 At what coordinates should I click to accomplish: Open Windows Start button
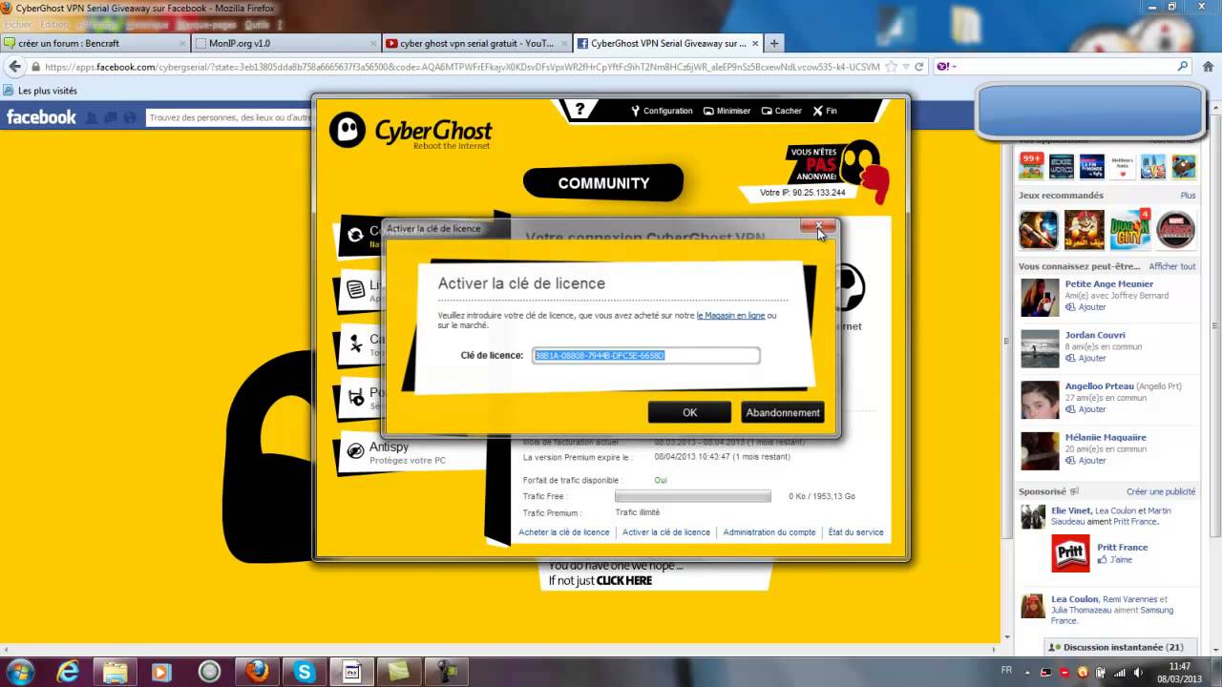[x=20, y=672]
